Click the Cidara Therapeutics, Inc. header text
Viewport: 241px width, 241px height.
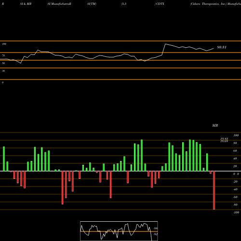[208, 4]
